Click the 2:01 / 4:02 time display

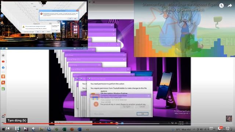coord(46,128)
